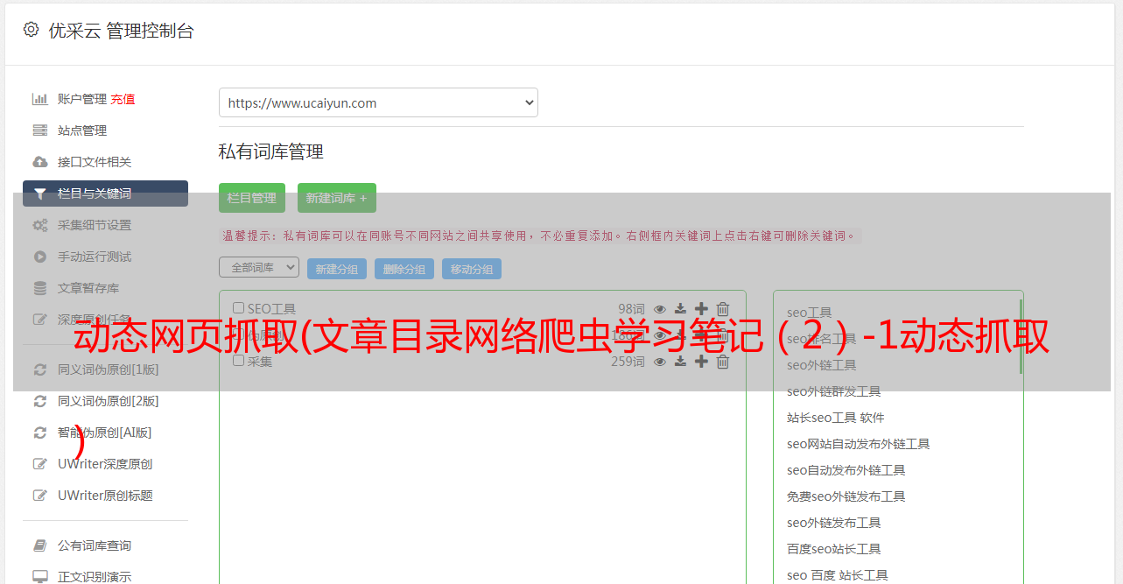Open 同义词伪原创[2版] in the sidebar
The width and height of the screenshot is (1123, 584).
coord(109,401)
